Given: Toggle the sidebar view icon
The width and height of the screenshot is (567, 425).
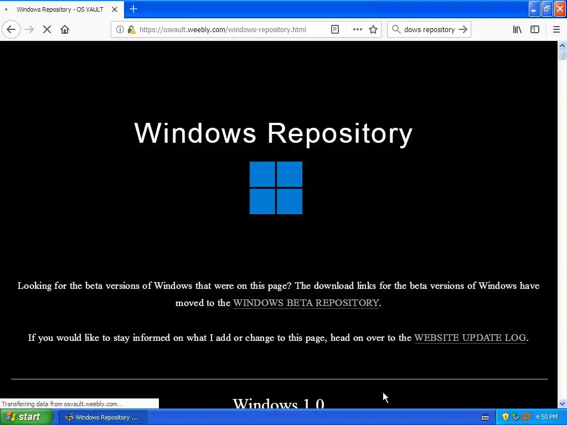Looking at the screenshot, I should point(535,29).
